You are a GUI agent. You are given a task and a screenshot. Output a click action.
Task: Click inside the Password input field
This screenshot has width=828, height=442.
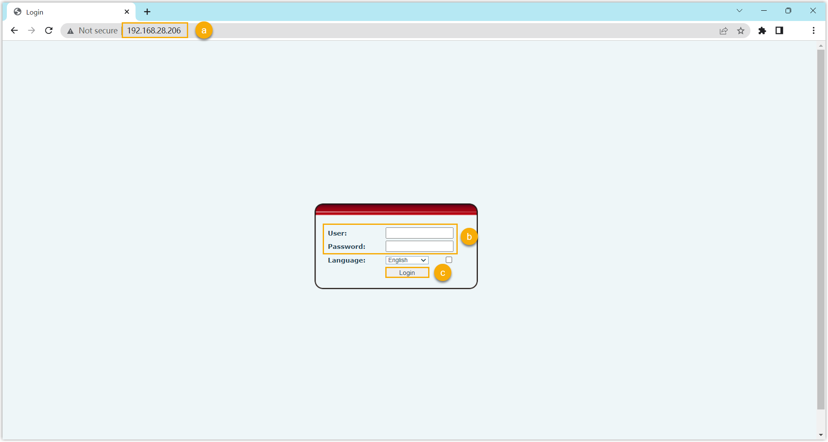[419, 246]
